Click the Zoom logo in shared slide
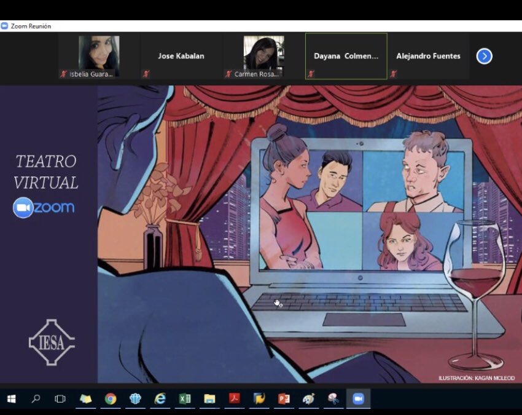Screen dimensions: 522x415 coord(44,207)
